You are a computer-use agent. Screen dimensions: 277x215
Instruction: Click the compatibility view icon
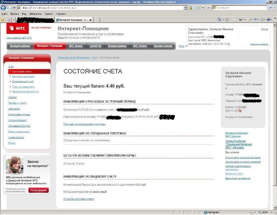[x=197, y=8]
